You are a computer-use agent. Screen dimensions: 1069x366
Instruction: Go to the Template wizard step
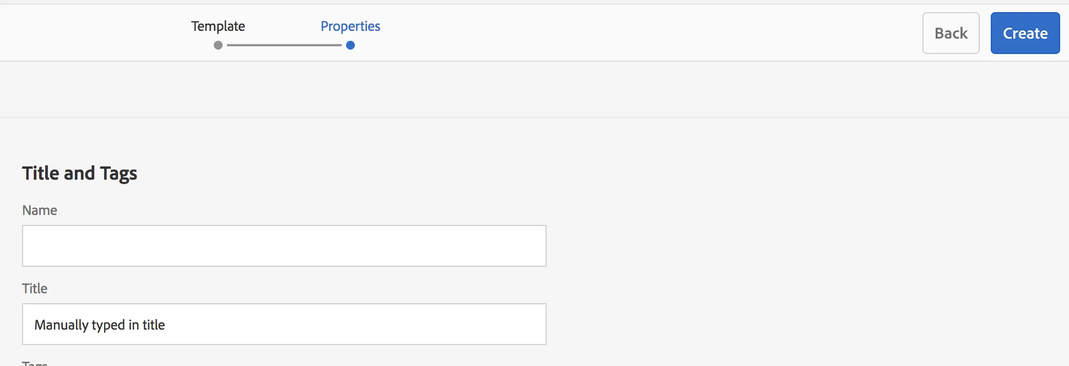pyautogui.click(x=218, y=26)
